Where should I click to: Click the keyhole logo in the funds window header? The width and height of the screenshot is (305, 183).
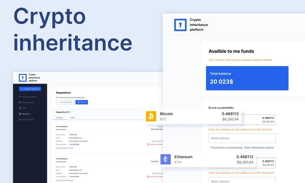pyautogui.click(x=180, y=24)
